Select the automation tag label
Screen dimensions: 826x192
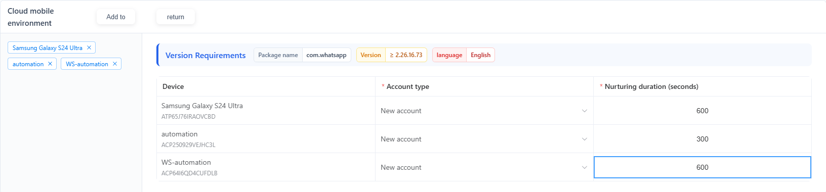pyautogui.click(x=28, y=64)
